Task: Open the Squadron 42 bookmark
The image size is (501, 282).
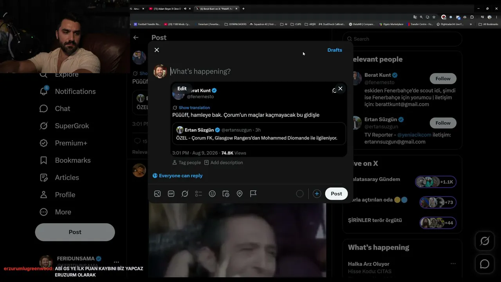Action: click(263, 24)
